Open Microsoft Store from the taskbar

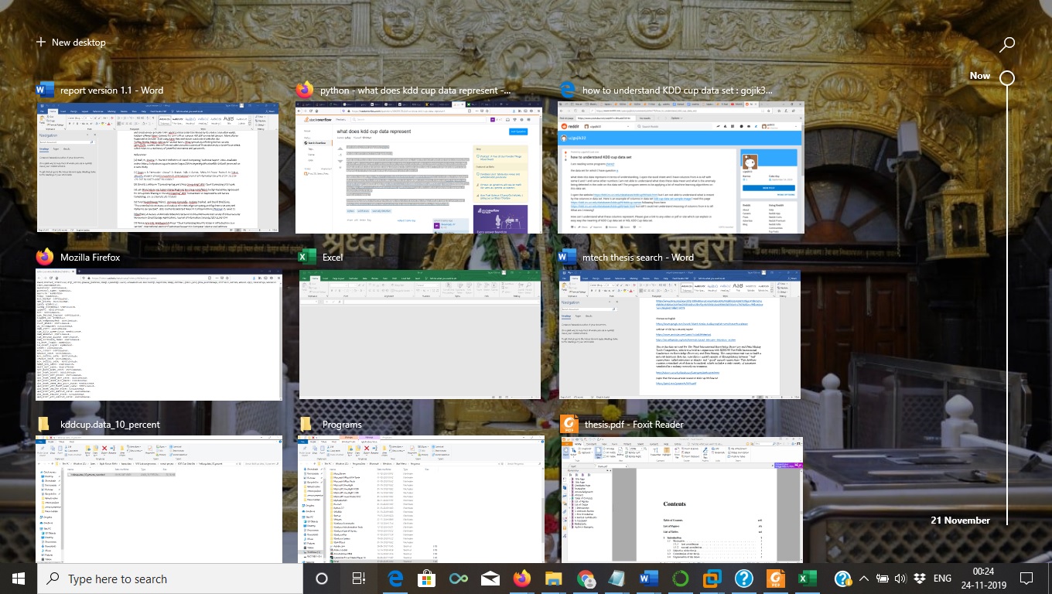425,579
